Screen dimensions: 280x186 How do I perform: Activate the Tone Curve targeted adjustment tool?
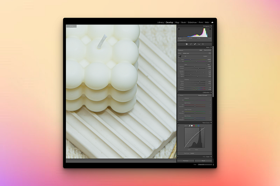pos(179,126)
